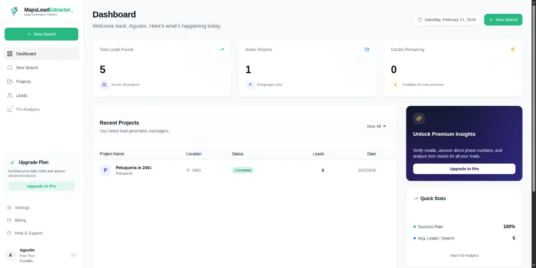Click the user avatar A in sidebar
This screenshot has height=268, width=536.
pos(10,255)
